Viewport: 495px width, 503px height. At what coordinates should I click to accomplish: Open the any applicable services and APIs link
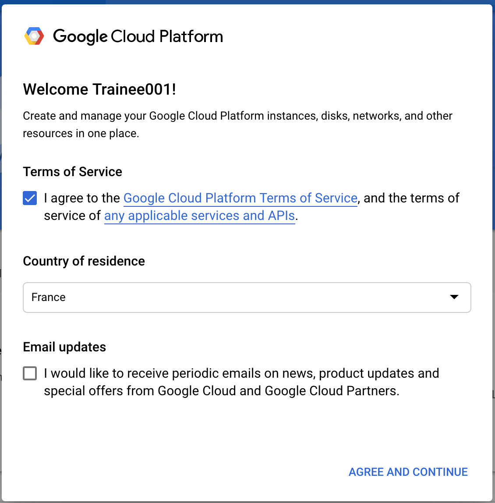point(200,216)
